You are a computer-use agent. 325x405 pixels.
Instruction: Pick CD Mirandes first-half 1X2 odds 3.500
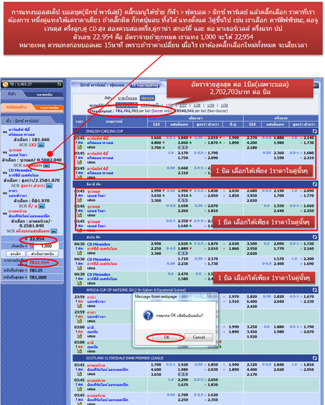point(252,244)
